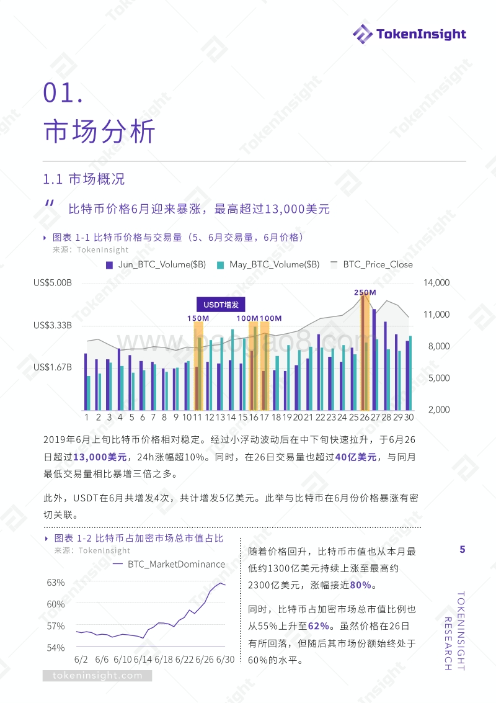The width and height of the screenshot is (496, 703).
Task: Click the teal May_BTC_Volume legend swatch
Action: pyautogui.click(x=220, y=265)
